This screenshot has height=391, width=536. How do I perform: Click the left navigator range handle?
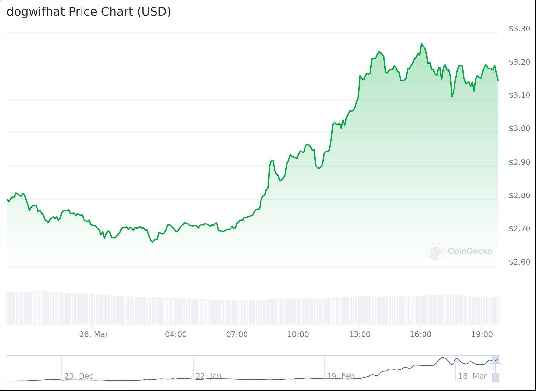(x=493, y=368)
